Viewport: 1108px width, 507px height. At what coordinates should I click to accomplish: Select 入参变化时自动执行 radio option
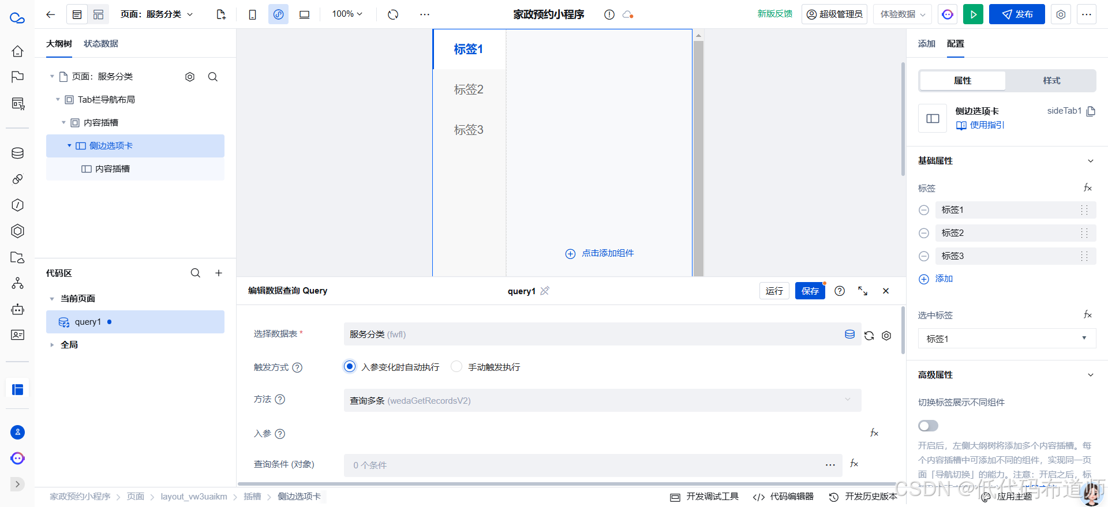coord(350,366)
